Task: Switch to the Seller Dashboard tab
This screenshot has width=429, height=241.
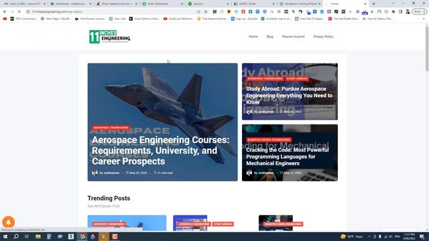Action: [x=162, y=4]
